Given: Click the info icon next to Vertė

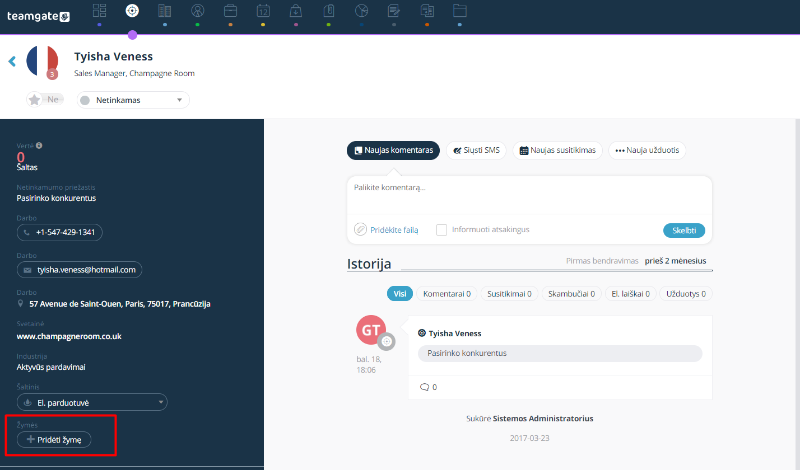Looking at the screenshot, I should coord(39,145).
